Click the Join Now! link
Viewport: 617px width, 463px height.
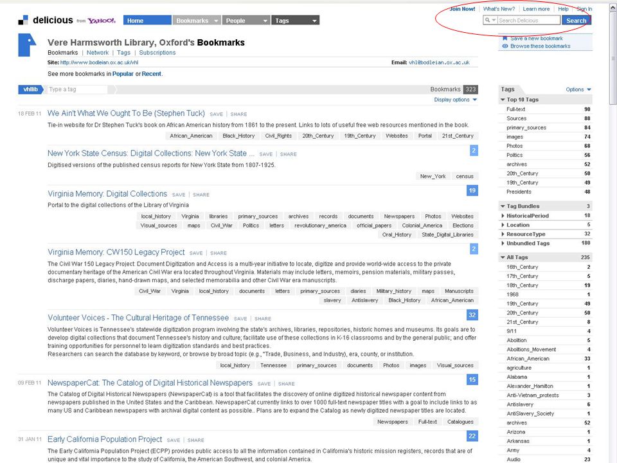tap(462, 8)
